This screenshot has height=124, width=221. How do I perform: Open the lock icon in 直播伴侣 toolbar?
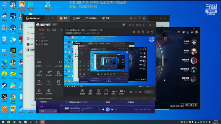tap(139, 32)
